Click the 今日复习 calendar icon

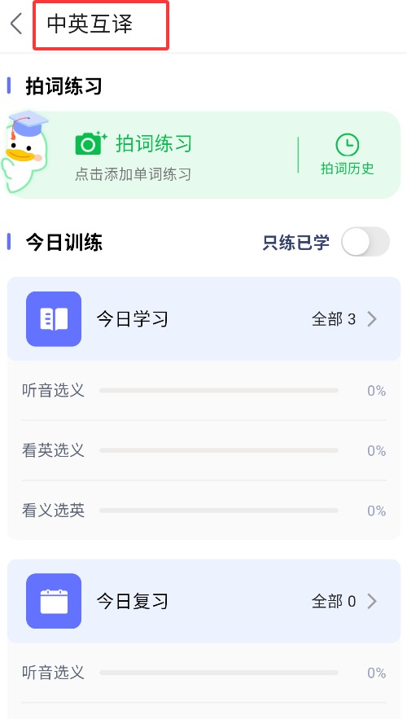coord(54,601)
